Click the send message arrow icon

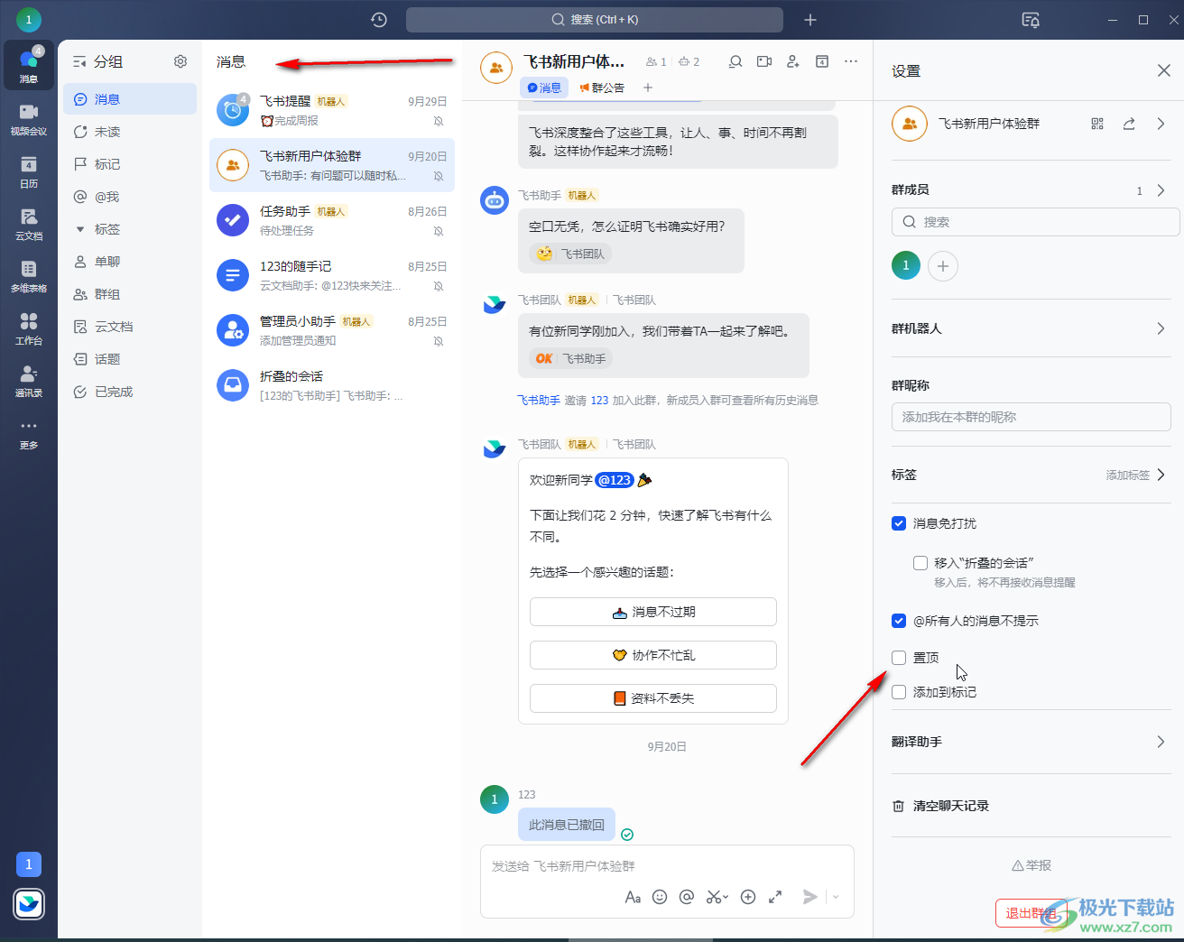810,897
